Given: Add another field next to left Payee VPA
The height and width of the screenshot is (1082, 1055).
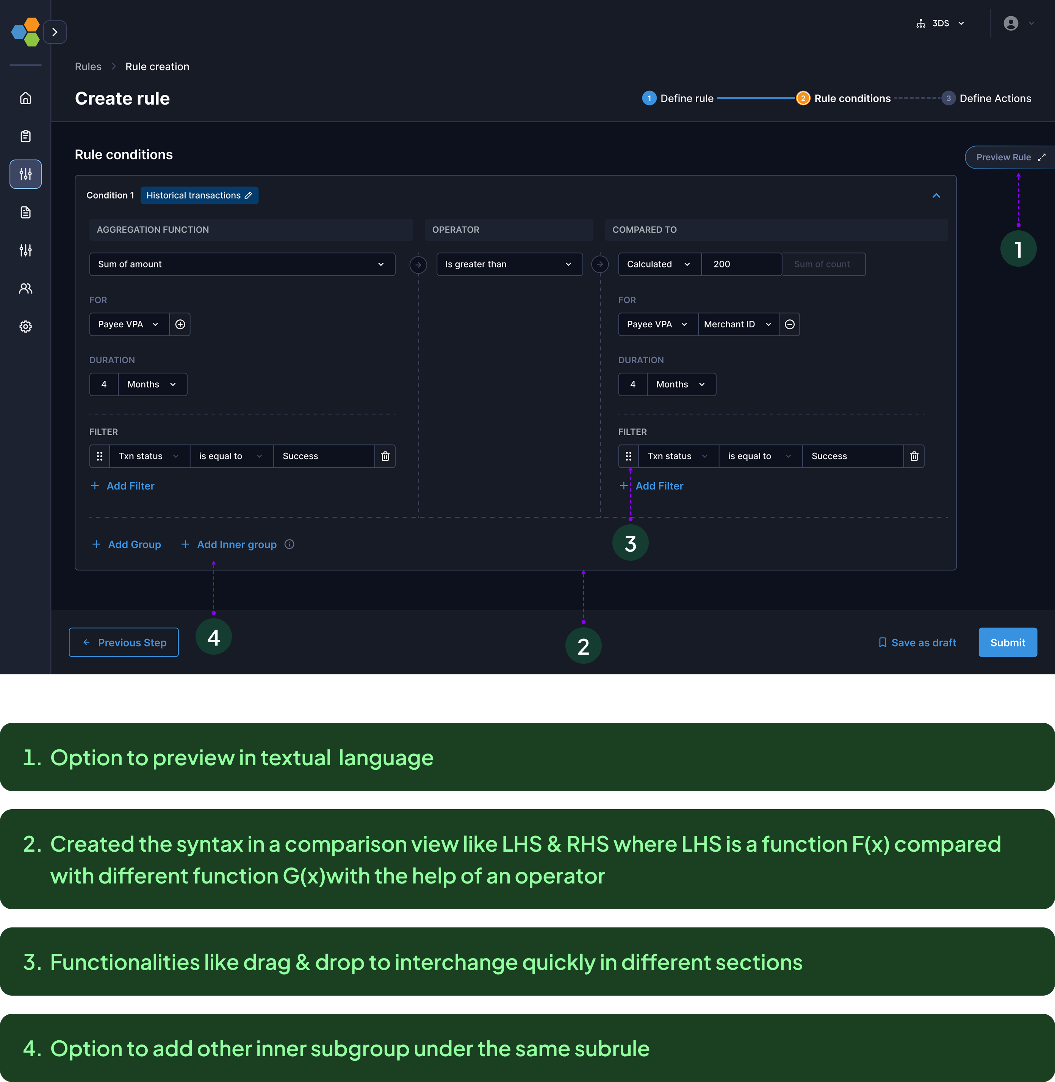Looking at the screenshot, I should pyautogui.click(x=180, y=324).
